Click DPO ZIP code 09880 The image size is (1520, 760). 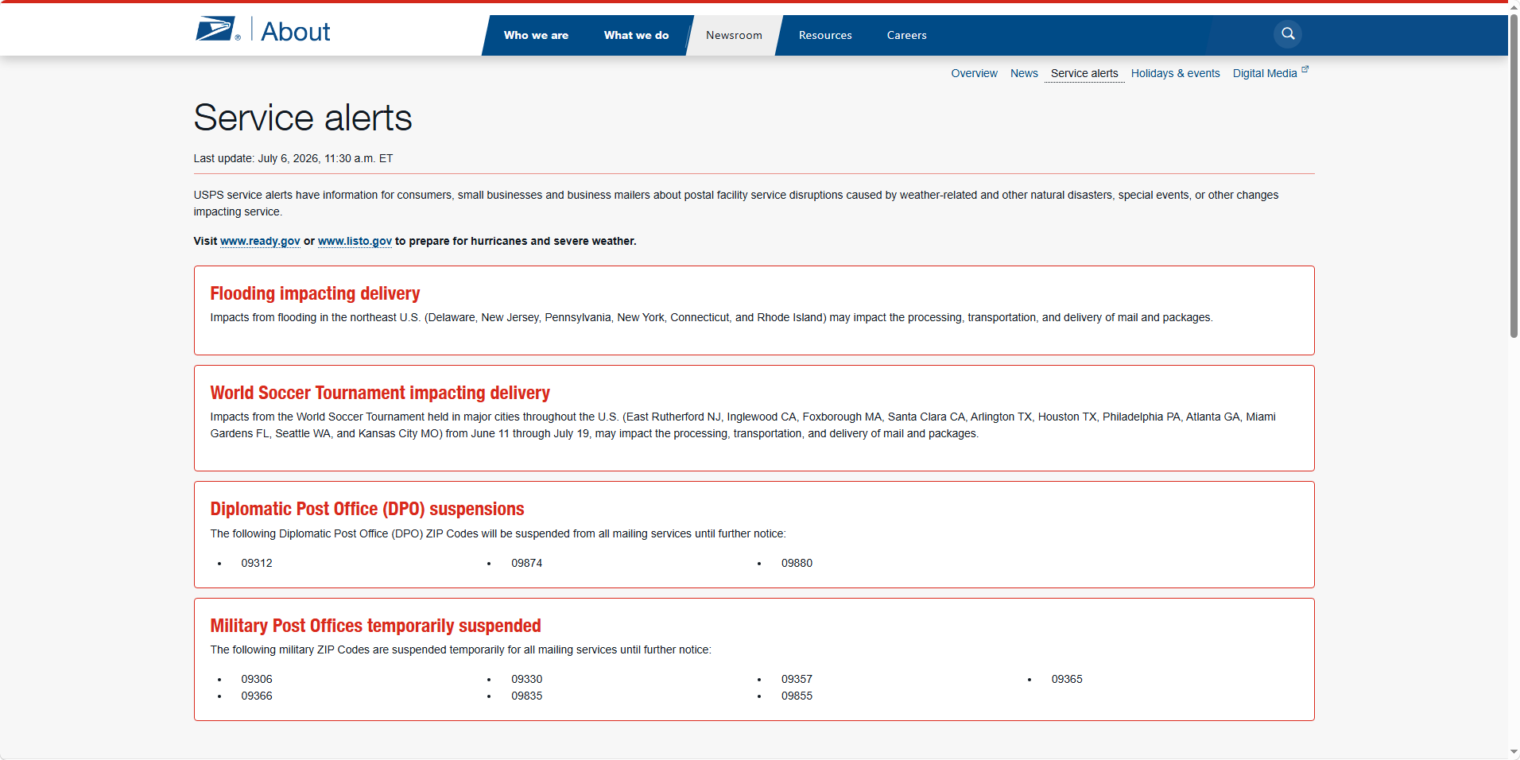pos(797,563)
